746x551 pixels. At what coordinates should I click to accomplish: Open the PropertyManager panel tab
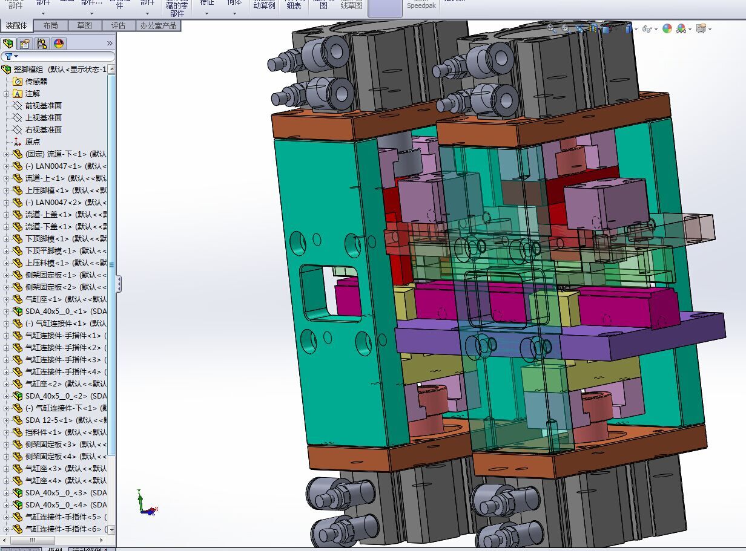coord(25,44)
